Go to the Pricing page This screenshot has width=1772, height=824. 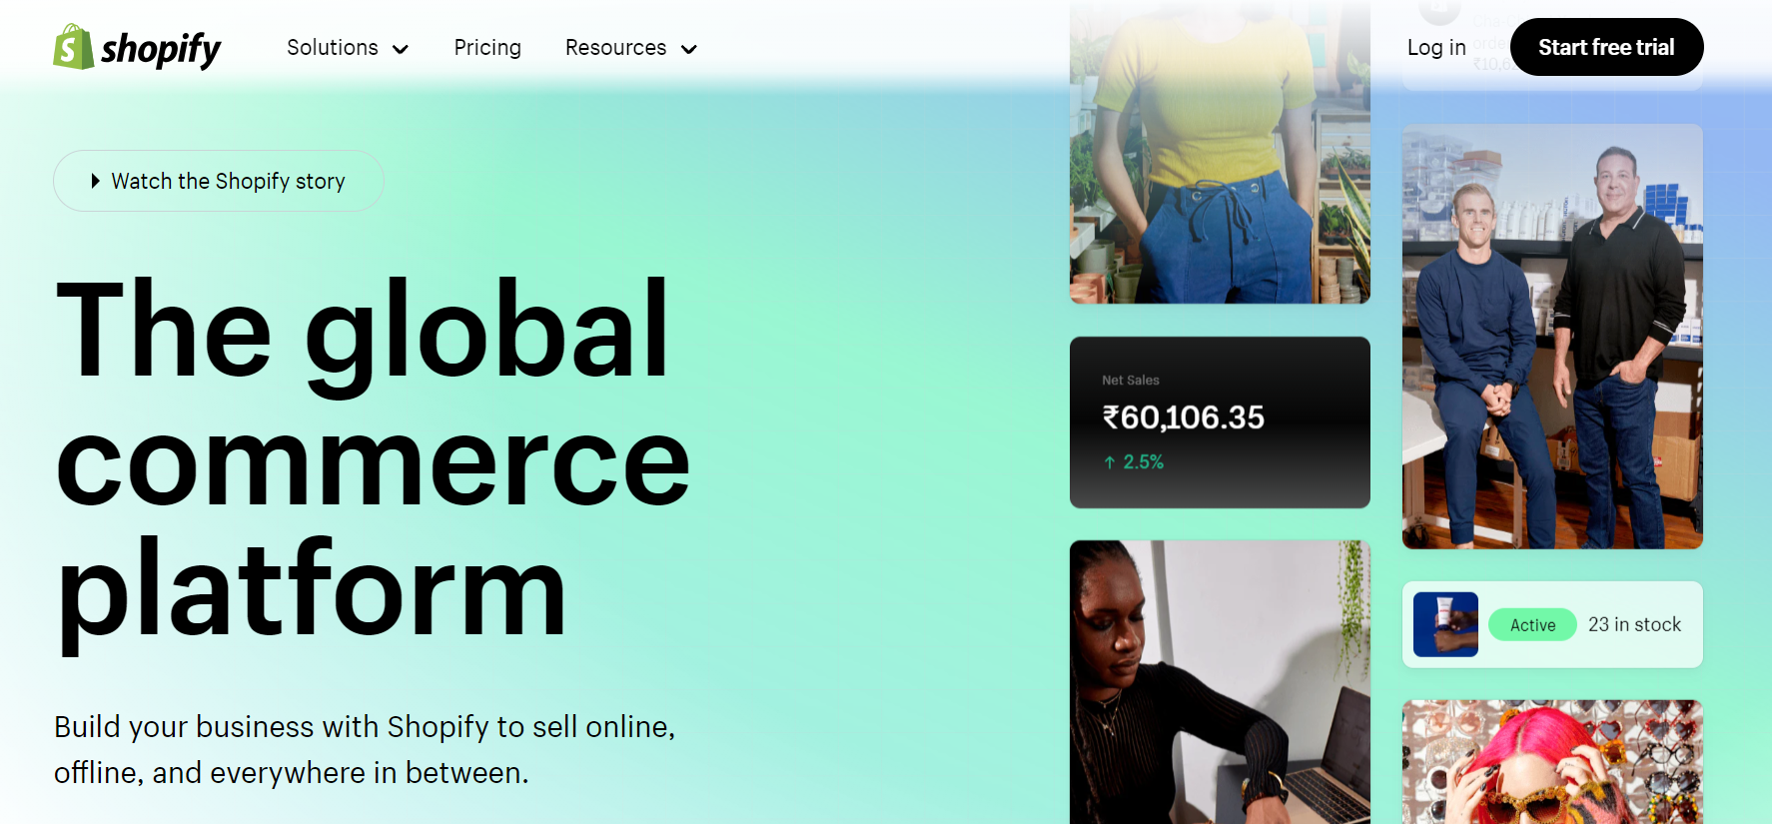487,47
